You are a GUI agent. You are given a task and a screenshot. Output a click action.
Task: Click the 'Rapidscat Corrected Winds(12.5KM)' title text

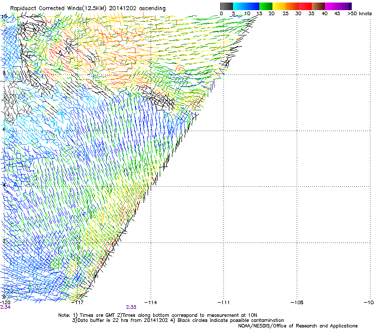(x=58, y=9)
